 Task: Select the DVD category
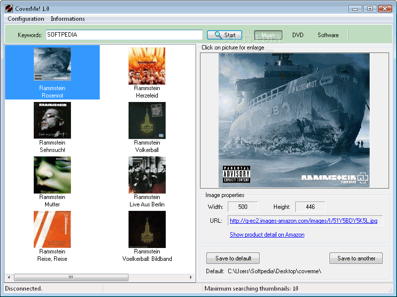[298, 35]
